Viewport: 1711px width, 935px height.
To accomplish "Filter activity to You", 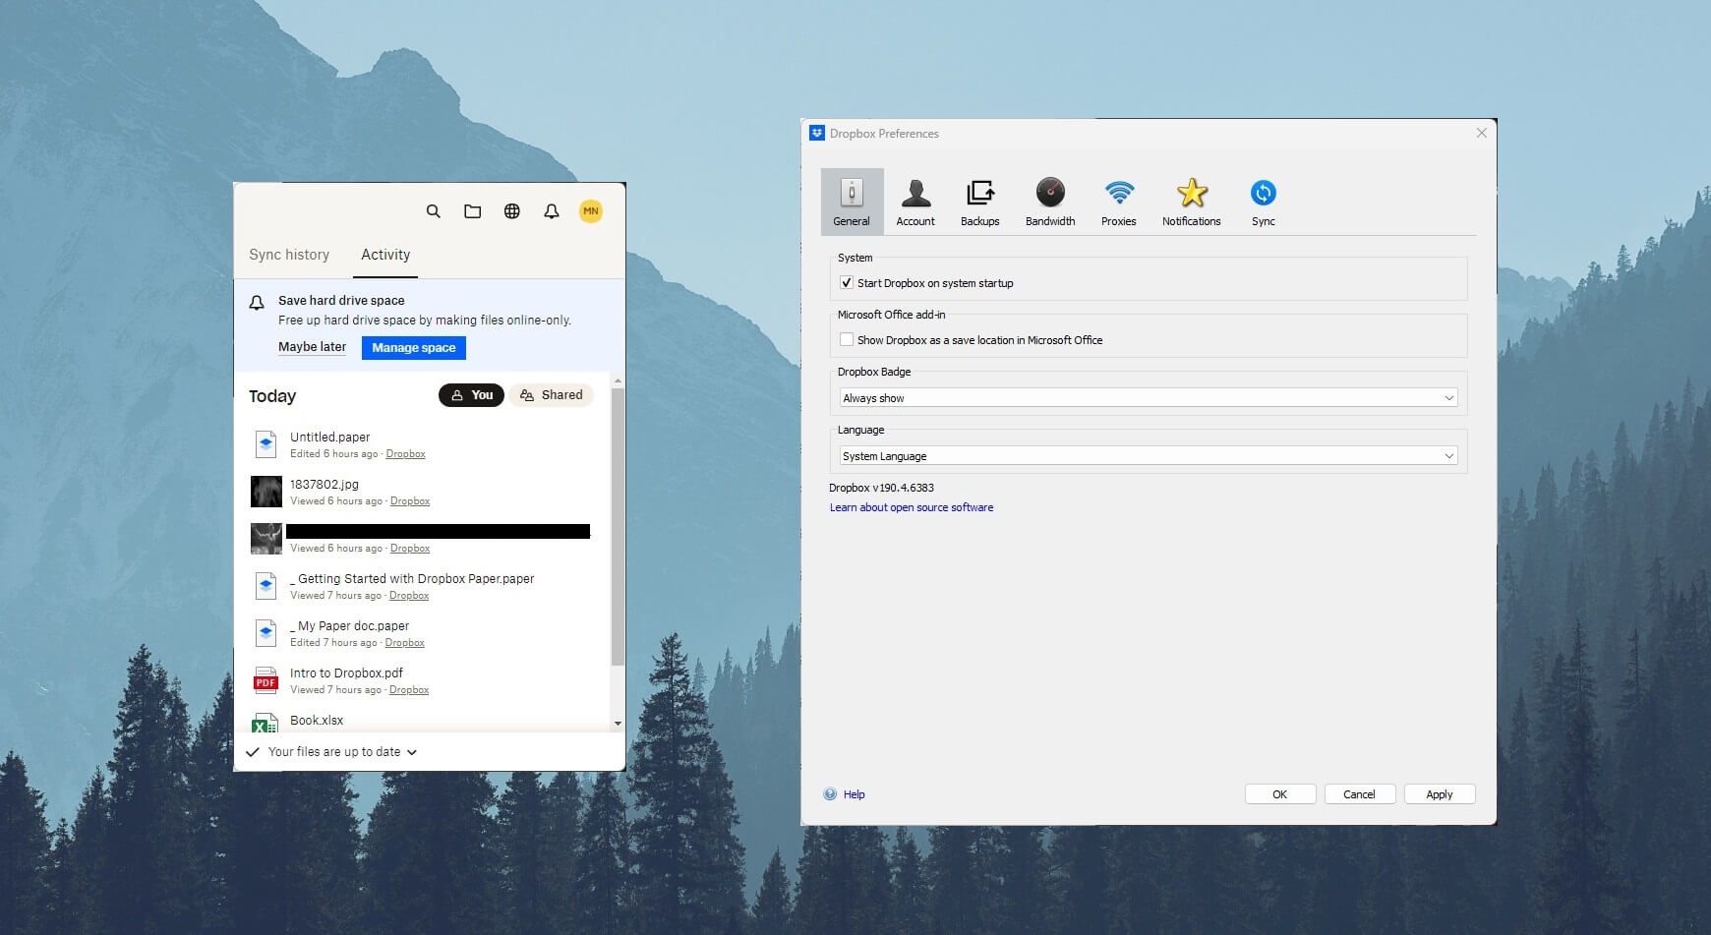I will point(471,395).
